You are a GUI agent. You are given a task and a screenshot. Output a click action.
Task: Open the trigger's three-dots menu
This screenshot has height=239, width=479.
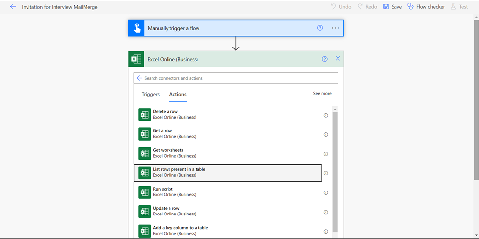[x=336, y=28]
